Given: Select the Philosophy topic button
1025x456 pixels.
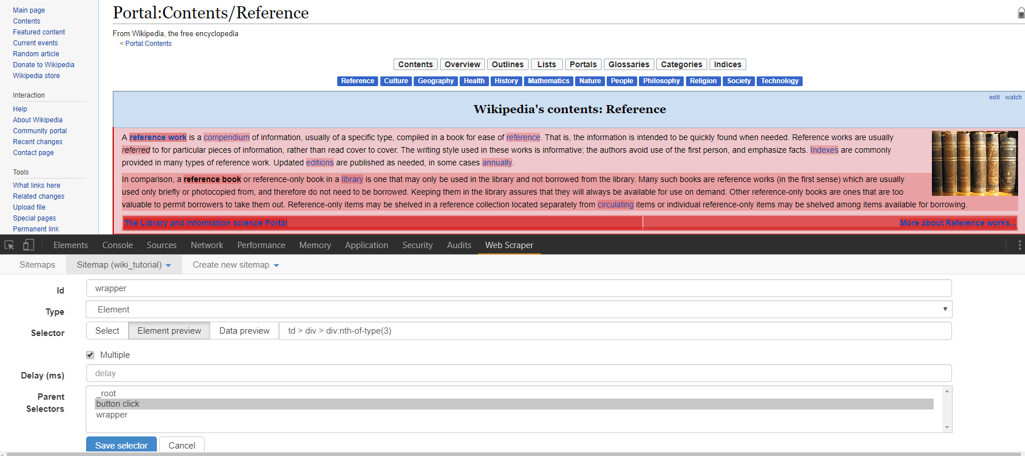Looking at the screenshot, I should click(661, 81).
